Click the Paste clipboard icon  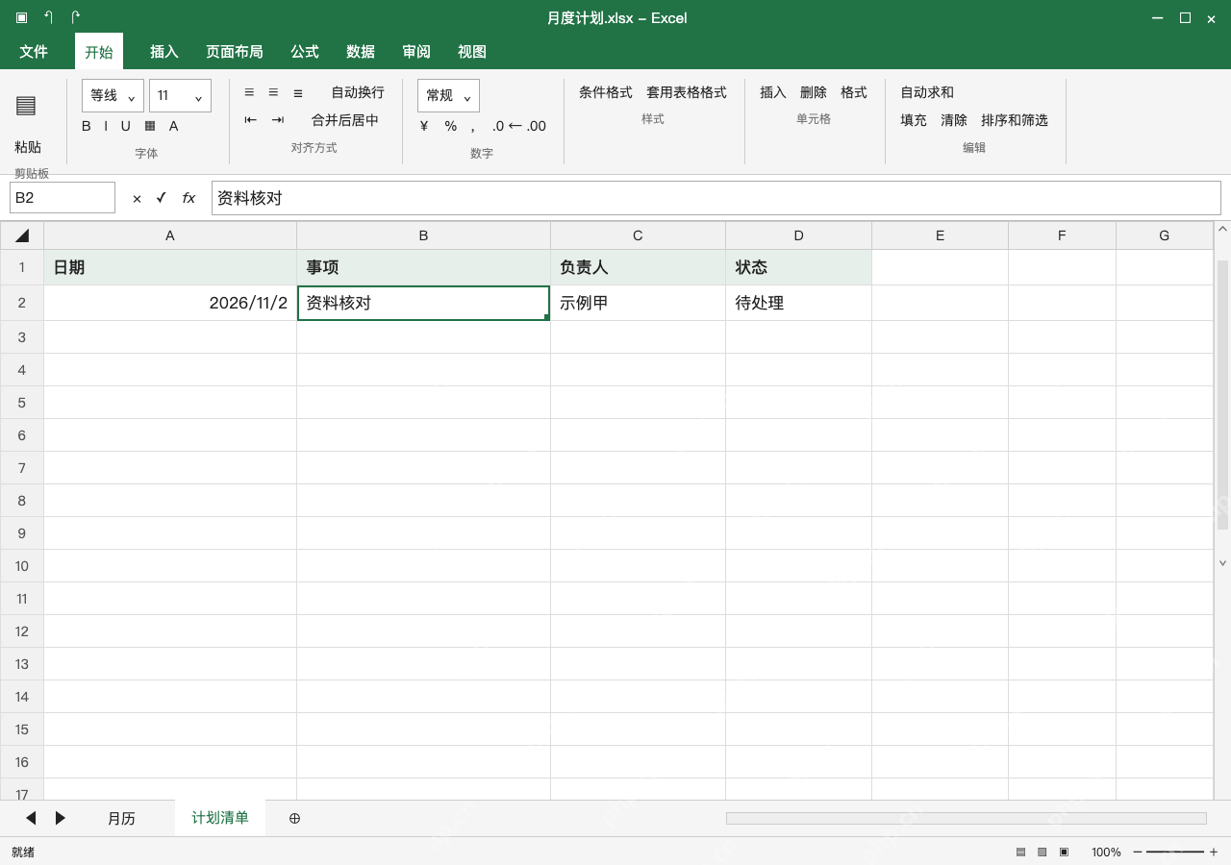(26, 106)
